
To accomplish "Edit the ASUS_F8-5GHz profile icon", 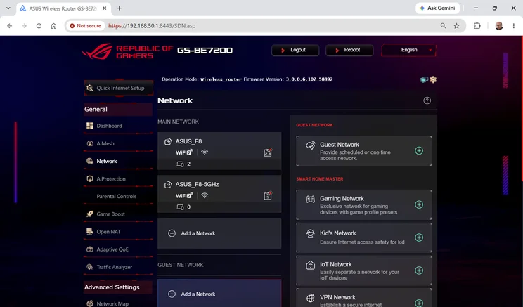I will pos(268,196).
